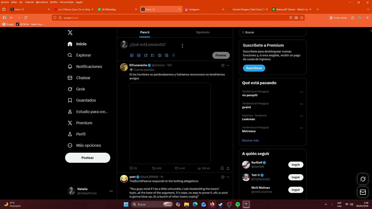Image resolution: width=372 pixels, height=209 pixels.
Task: Like ElCucaracha's post with 4 mil likes
Action: click(x=180, y=168)
